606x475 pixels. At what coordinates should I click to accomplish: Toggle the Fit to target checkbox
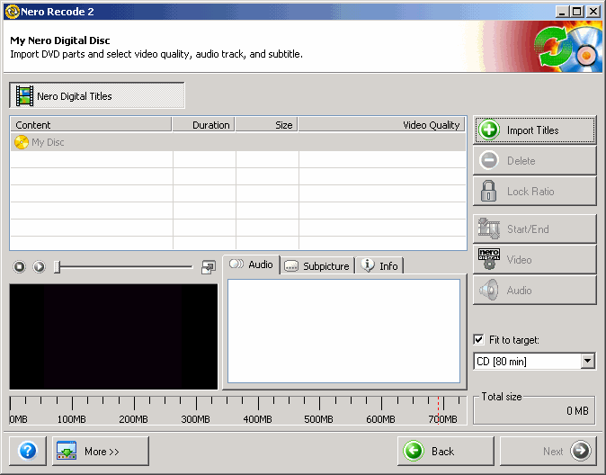[x=478, y=340]
